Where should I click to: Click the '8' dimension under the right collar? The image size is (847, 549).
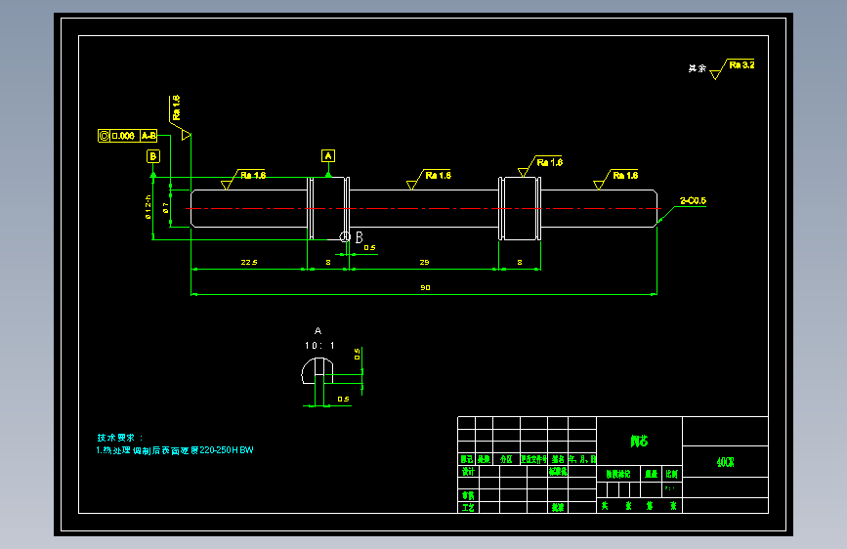coord(520,262)
